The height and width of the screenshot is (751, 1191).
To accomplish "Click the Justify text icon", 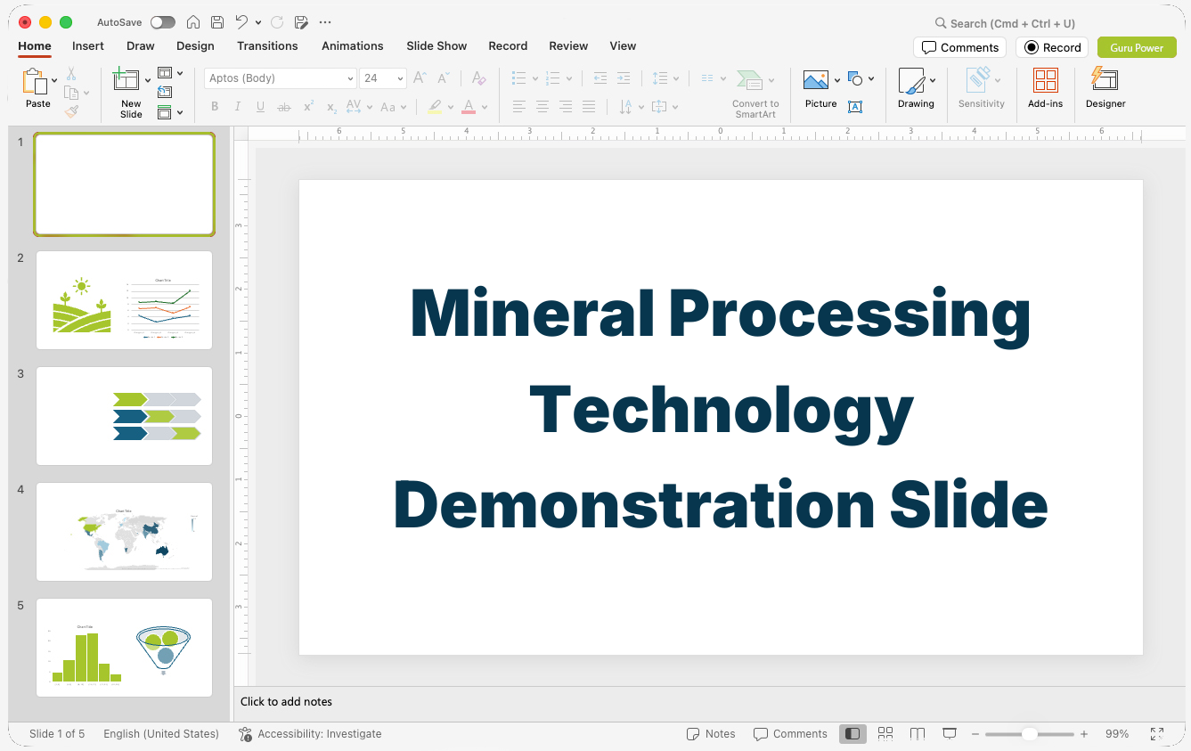I will tap(589, 107).
